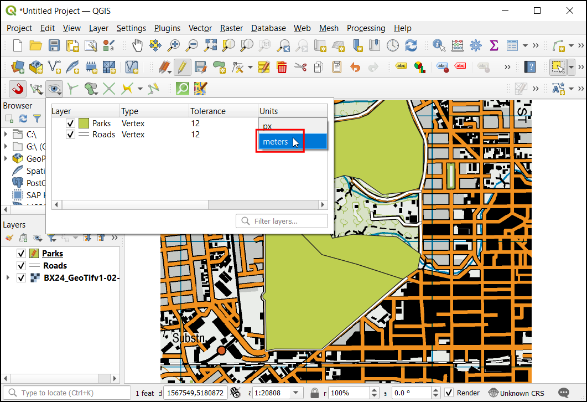Open the Identify Features tool
The height and width of the screenshot is (402, 587).
(439, 45)
